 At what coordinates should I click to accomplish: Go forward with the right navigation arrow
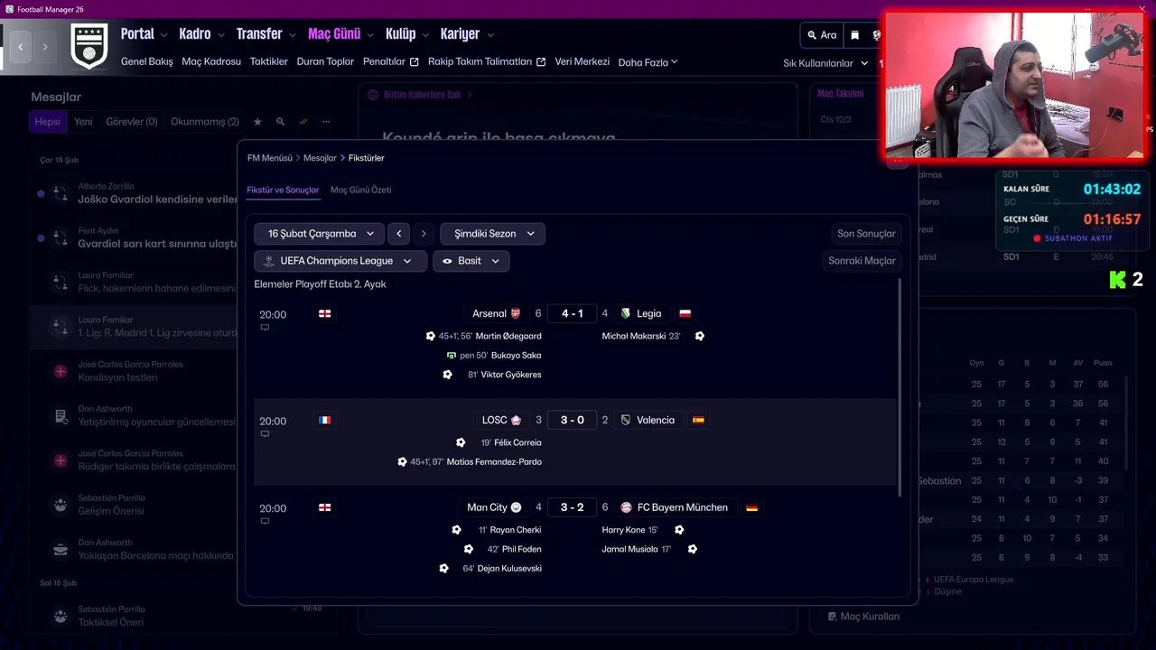[45, 47]
